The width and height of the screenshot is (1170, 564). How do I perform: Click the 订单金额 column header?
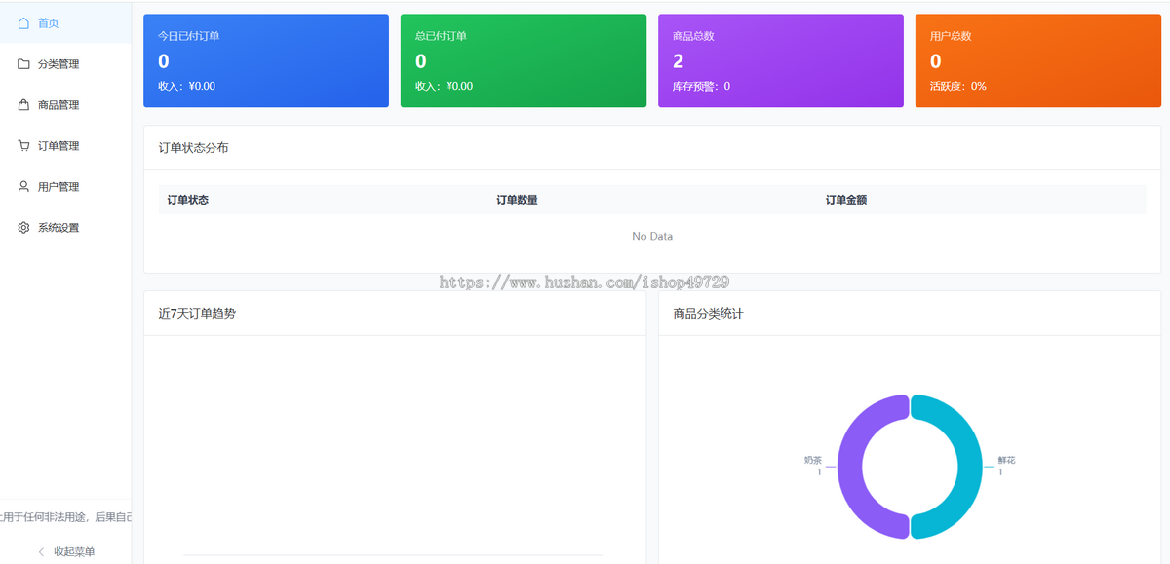tap(846, 200)
